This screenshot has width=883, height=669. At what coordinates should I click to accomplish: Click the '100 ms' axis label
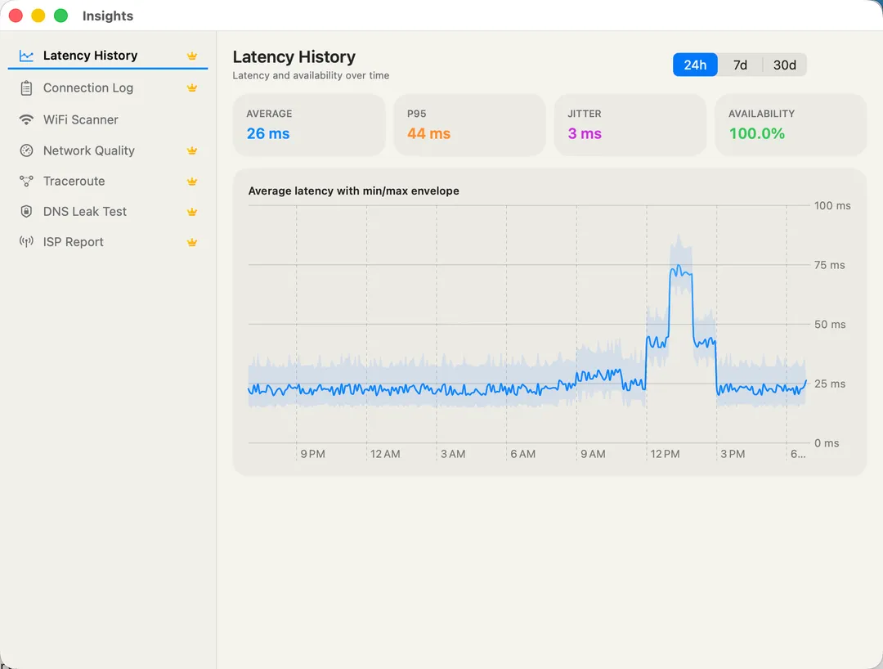pos(832,205)
